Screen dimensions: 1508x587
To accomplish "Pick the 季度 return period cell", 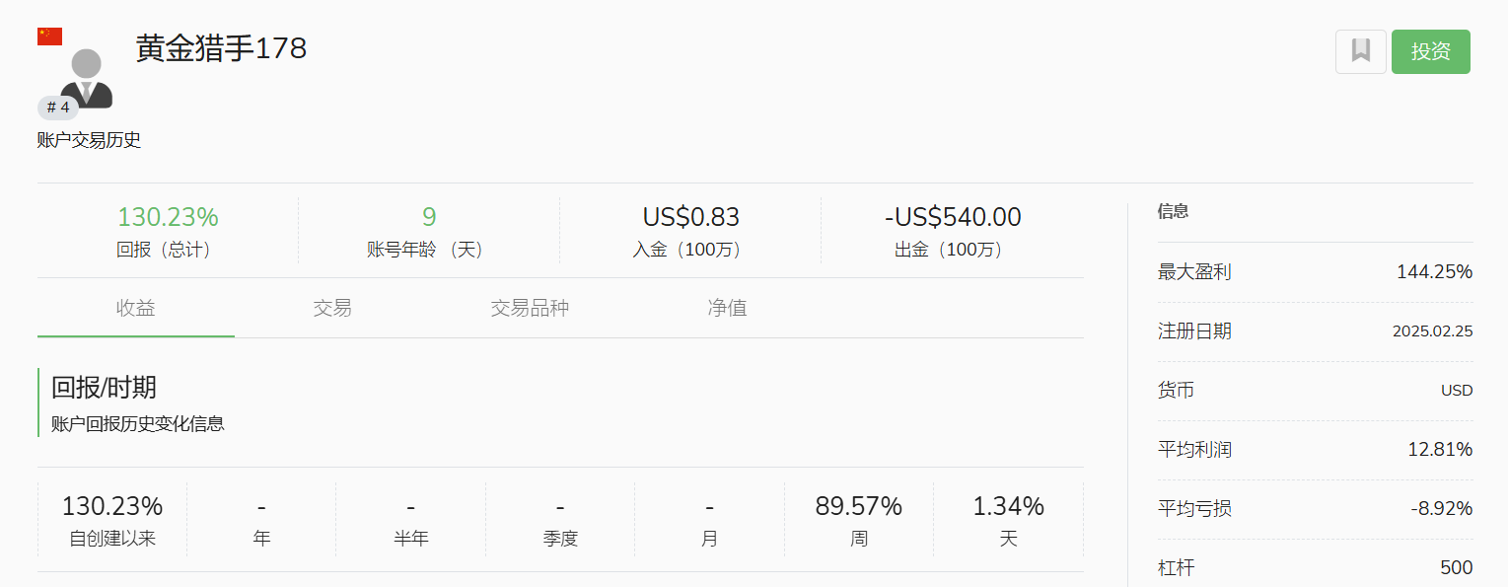I will pos(560,520).
